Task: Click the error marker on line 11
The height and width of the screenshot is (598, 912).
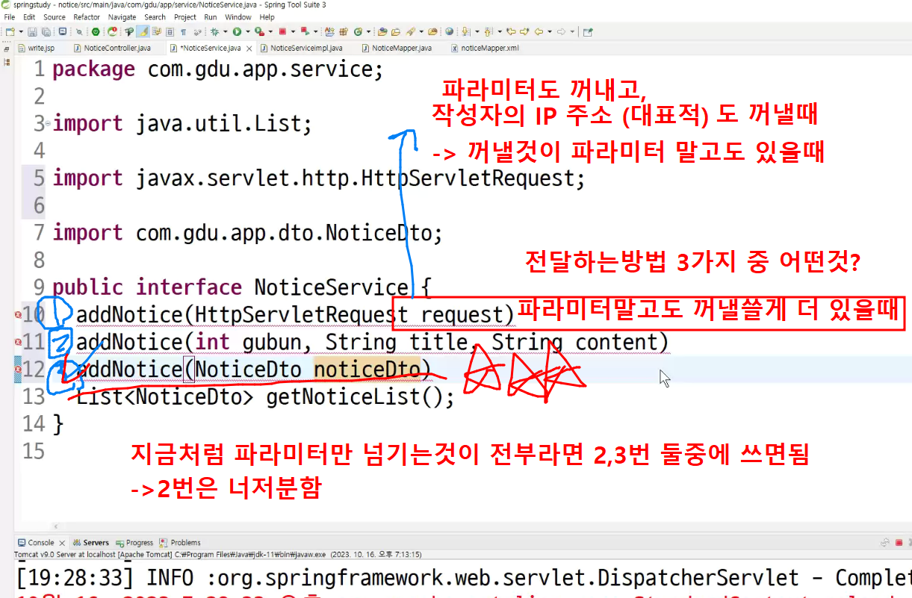Action: click(18, 343)
